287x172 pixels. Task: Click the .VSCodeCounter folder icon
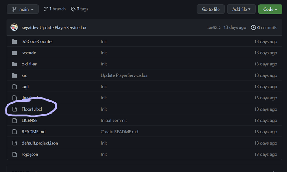[x=15, y=41]
